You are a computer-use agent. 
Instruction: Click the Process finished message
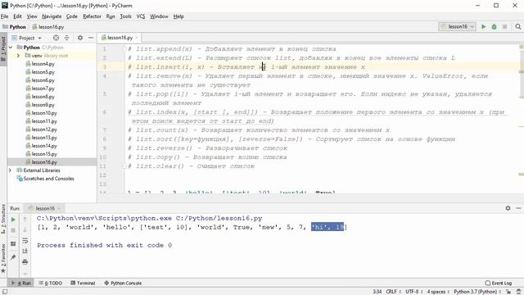(104, 245)
